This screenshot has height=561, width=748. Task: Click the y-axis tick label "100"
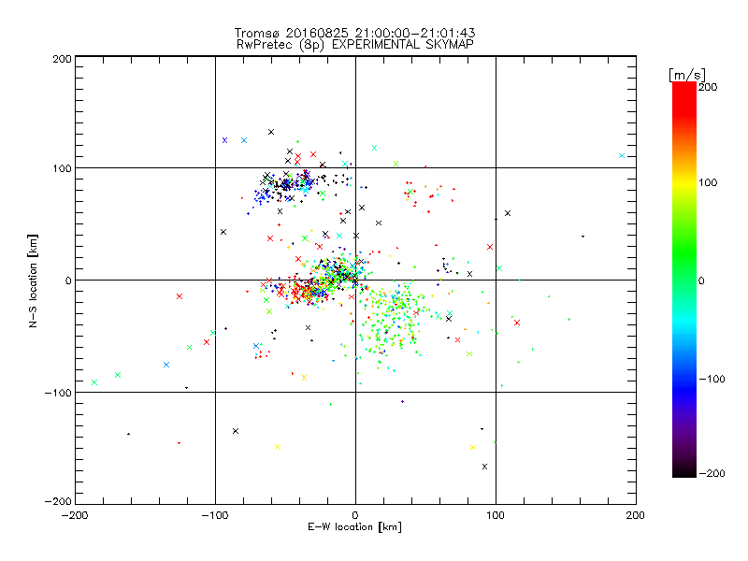tap(62, 168)
